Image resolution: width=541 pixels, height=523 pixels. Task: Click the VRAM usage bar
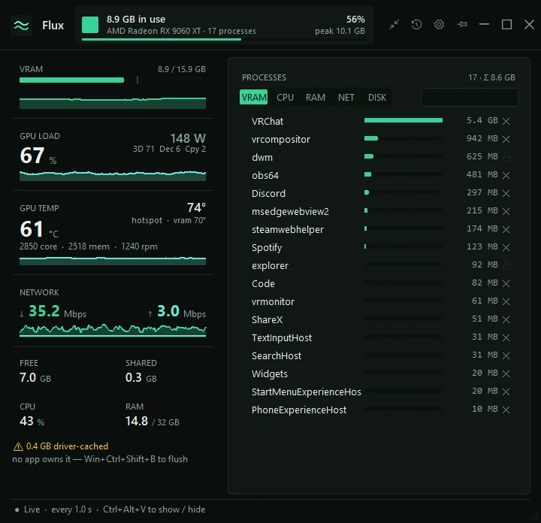pyautogui.click(x=113, y=80)
